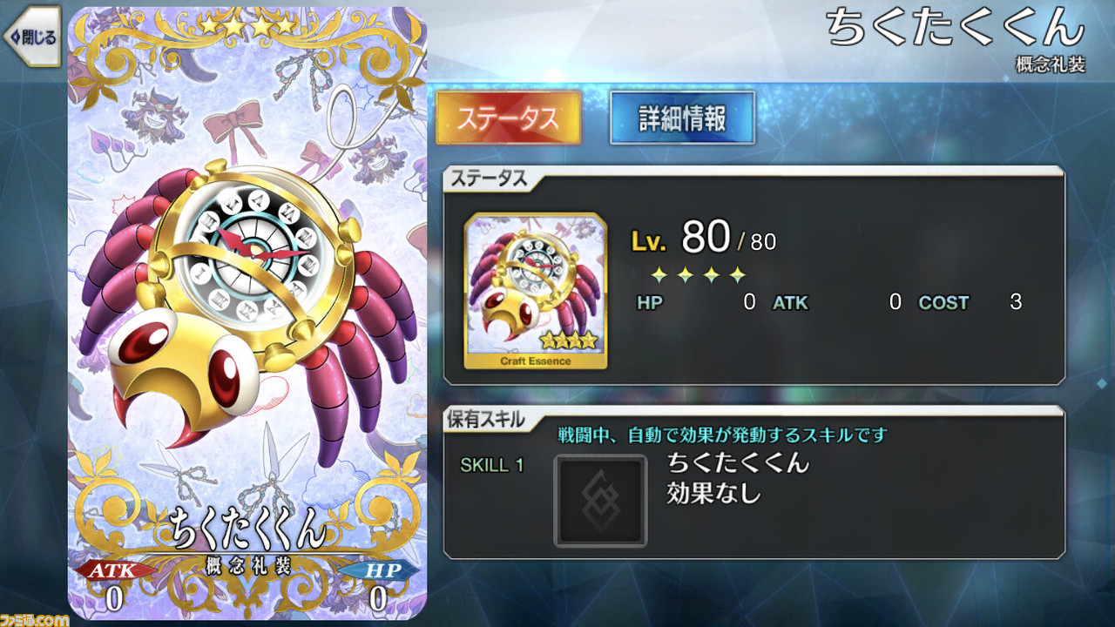The width and height of the screenshot is (1115, 627).
Task: Click the ファミ通.com watermark logo
Action: pos(35,619)
